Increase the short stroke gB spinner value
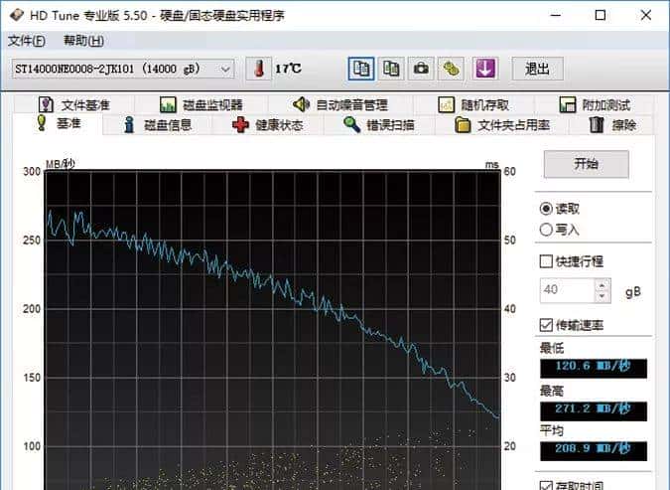 pyautogui.click(x=602, y=285)
